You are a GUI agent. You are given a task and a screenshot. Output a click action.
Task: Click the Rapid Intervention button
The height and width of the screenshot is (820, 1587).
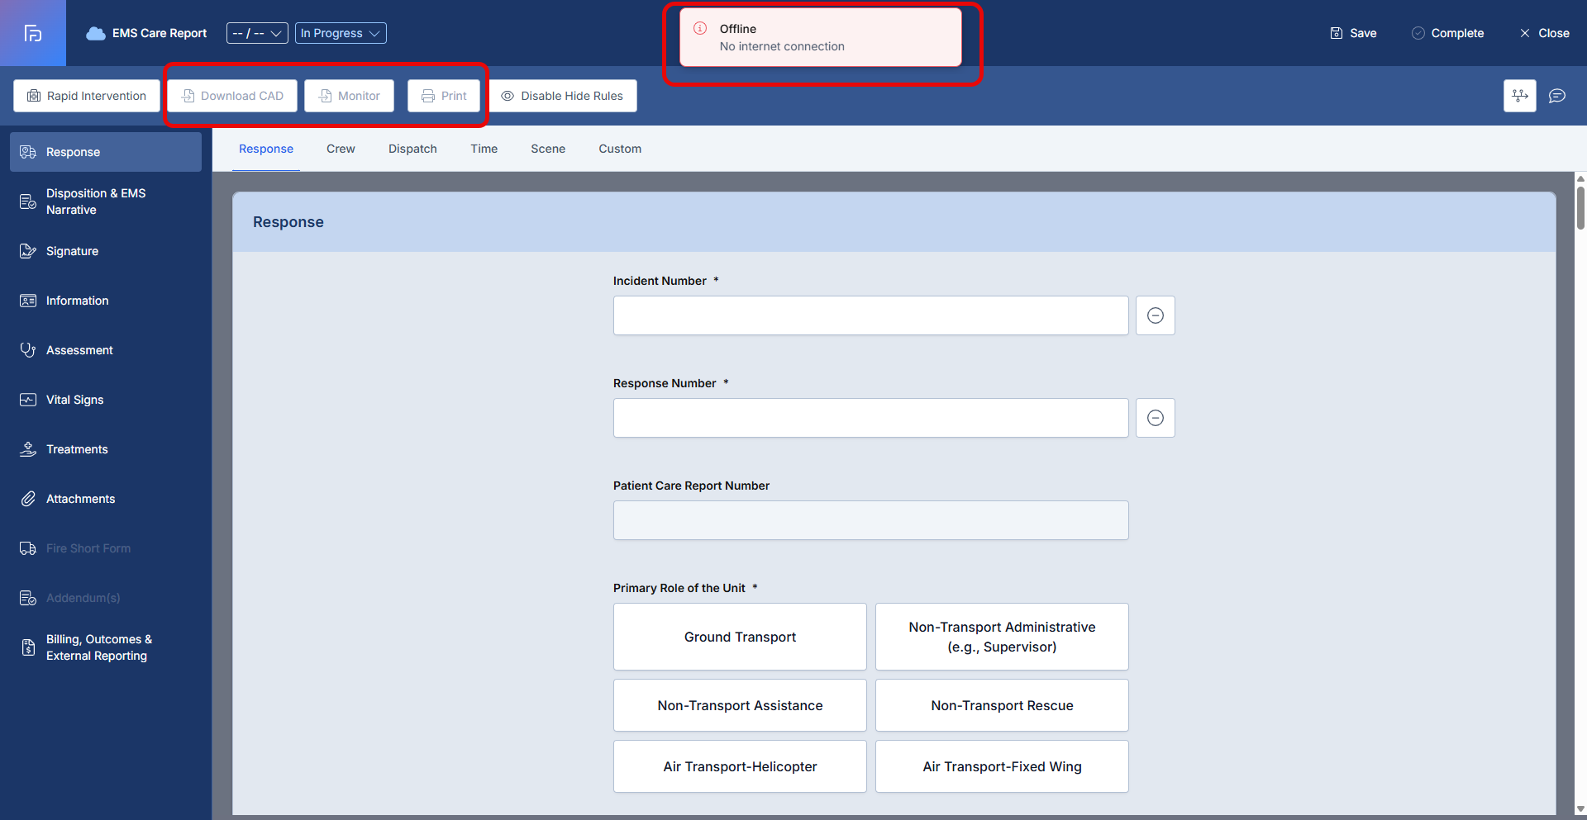87,96
